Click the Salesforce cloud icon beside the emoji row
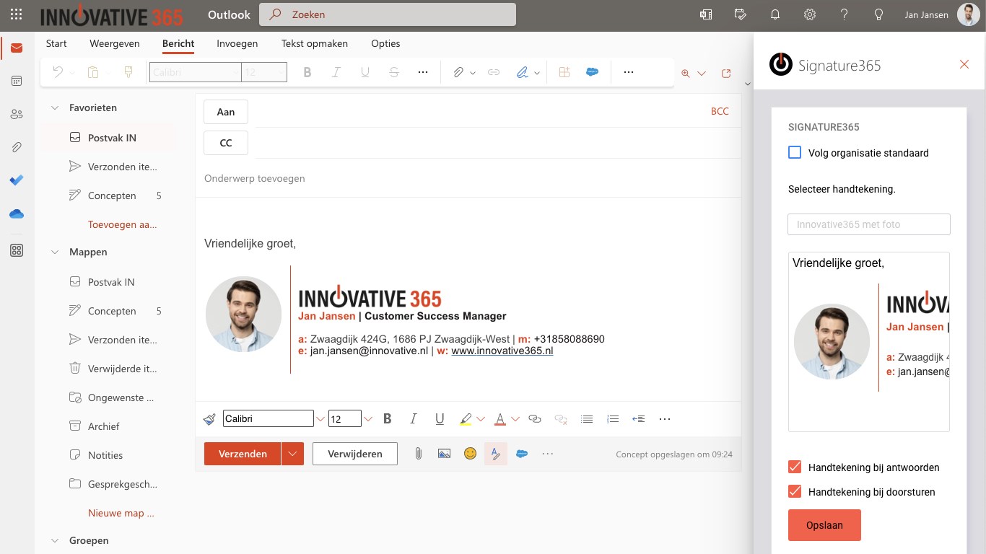The height and width of the screenshot is (554, 986). (522, 454)
